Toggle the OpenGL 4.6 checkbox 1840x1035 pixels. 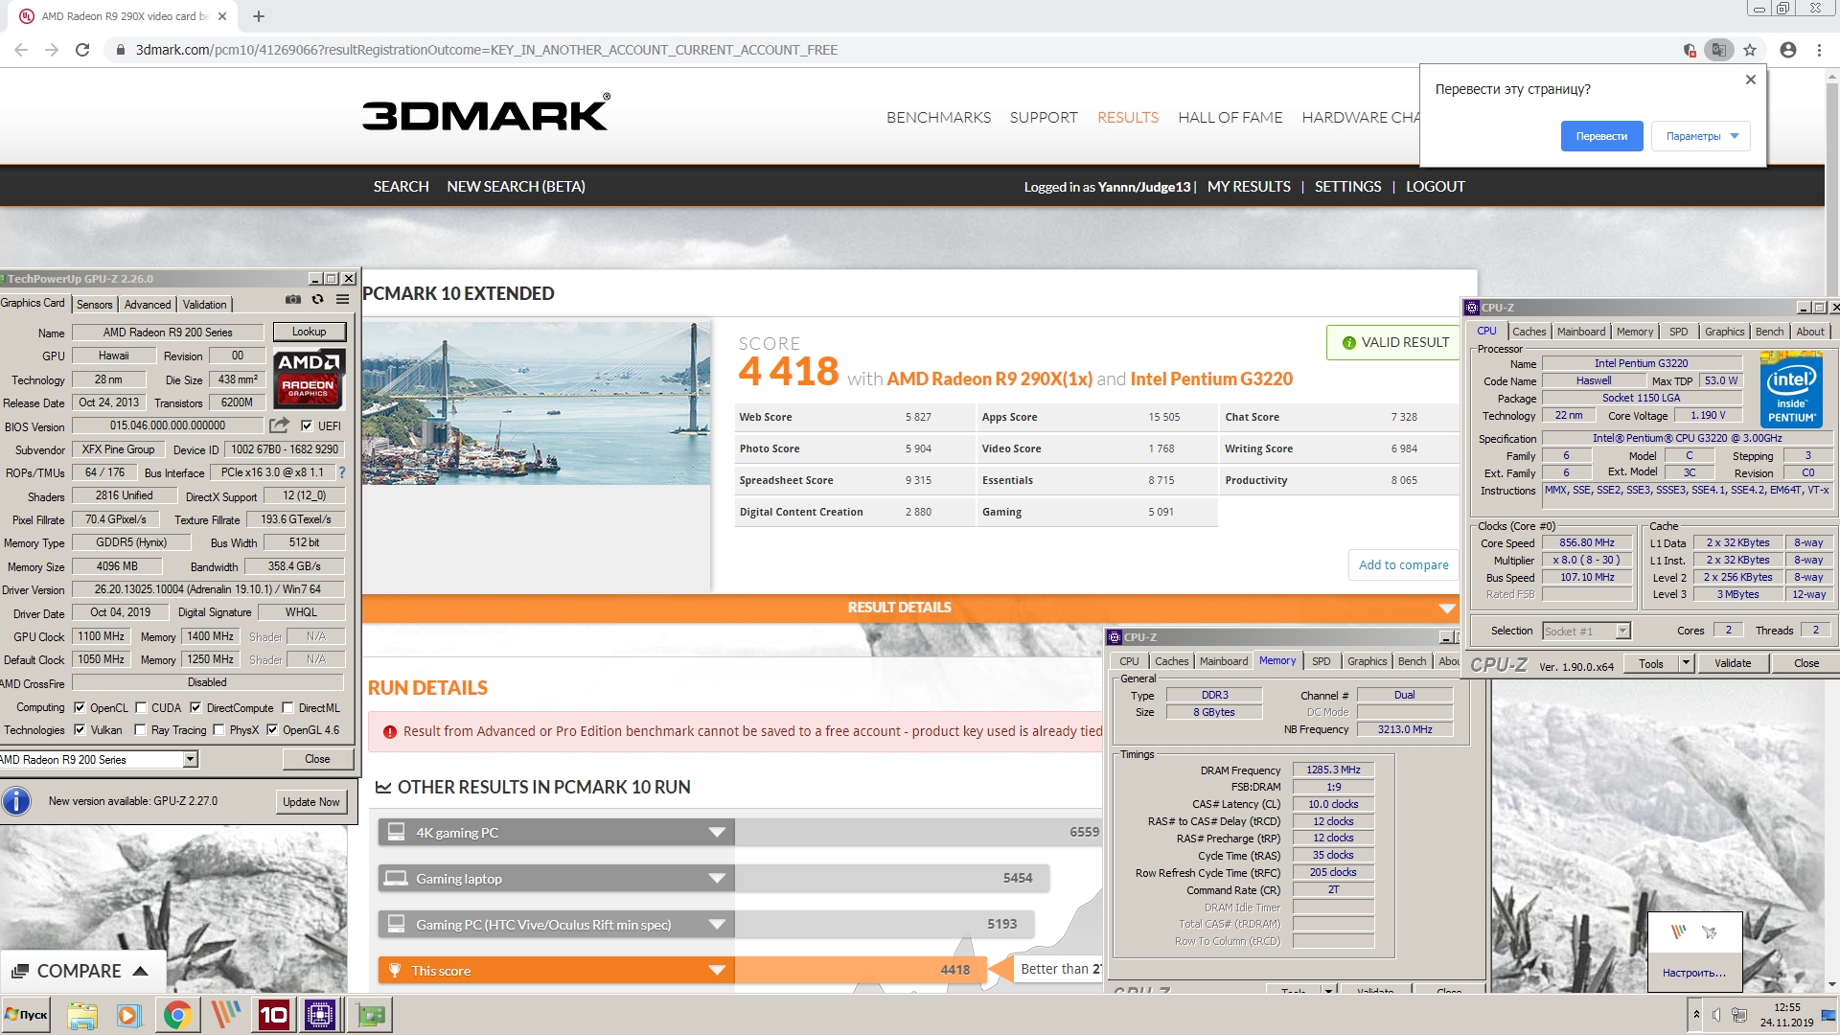pos(272,730)
